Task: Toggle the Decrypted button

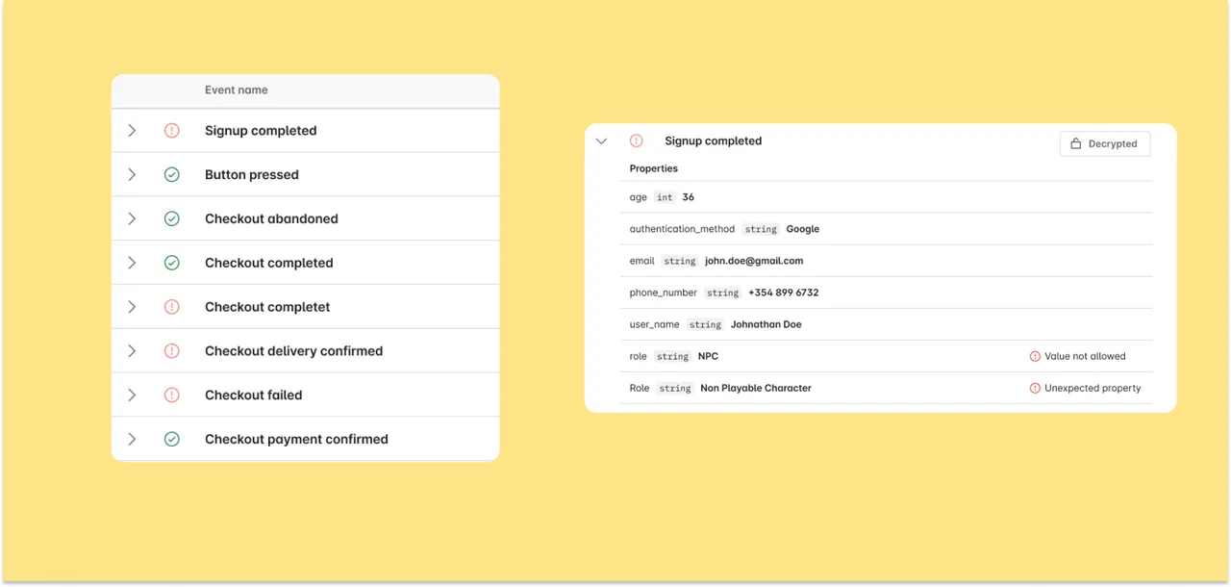Action: [1105, 143]
